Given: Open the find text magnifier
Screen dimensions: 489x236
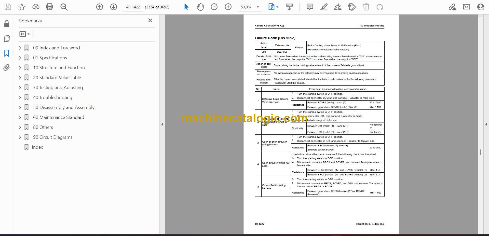Looking at the screenshot, I should point(64,7).
